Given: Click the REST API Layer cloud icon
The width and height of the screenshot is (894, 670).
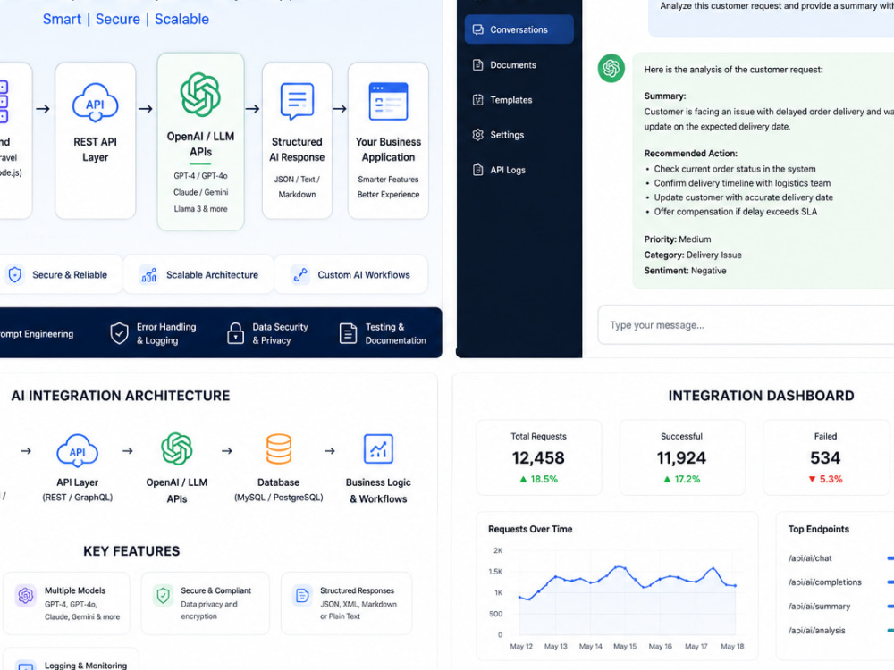Looking at the screenshot, I should point(96,104).
